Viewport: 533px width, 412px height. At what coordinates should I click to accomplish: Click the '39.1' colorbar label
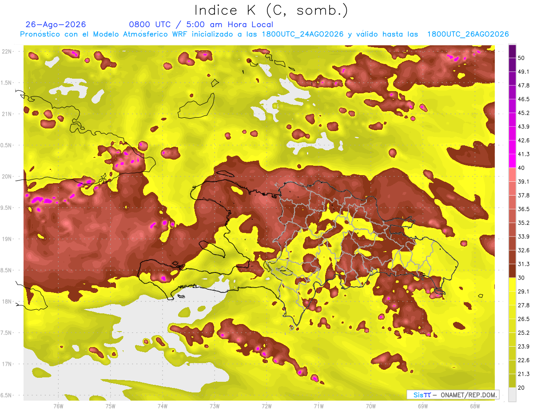click(x=524, y=181)
